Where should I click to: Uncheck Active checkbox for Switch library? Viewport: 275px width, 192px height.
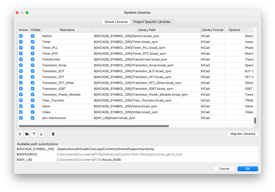tap(21, 36)
